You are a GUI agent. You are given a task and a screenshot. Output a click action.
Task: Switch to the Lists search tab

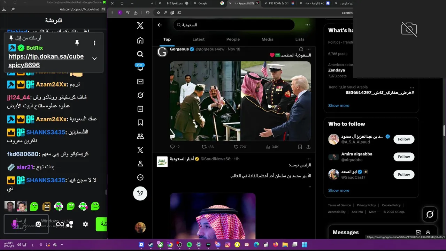click(x=300, y=39)
